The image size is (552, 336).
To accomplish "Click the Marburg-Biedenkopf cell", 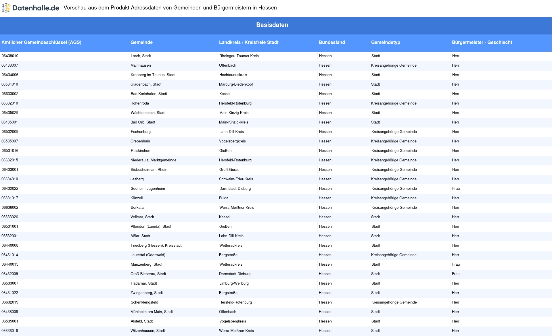I will (x=236, y=84).
